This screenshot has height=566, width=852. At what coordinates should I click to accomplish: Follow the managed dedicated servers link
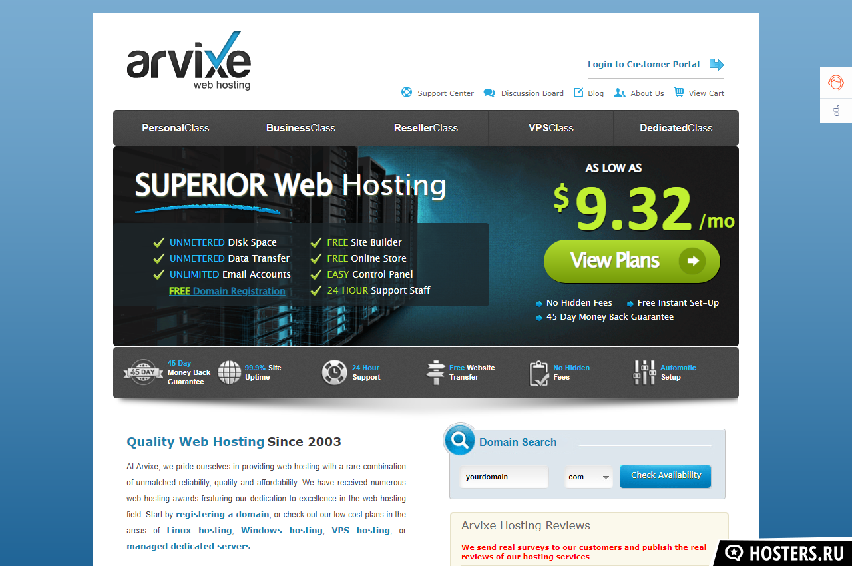pyautogui.click(x=188, y=547)
